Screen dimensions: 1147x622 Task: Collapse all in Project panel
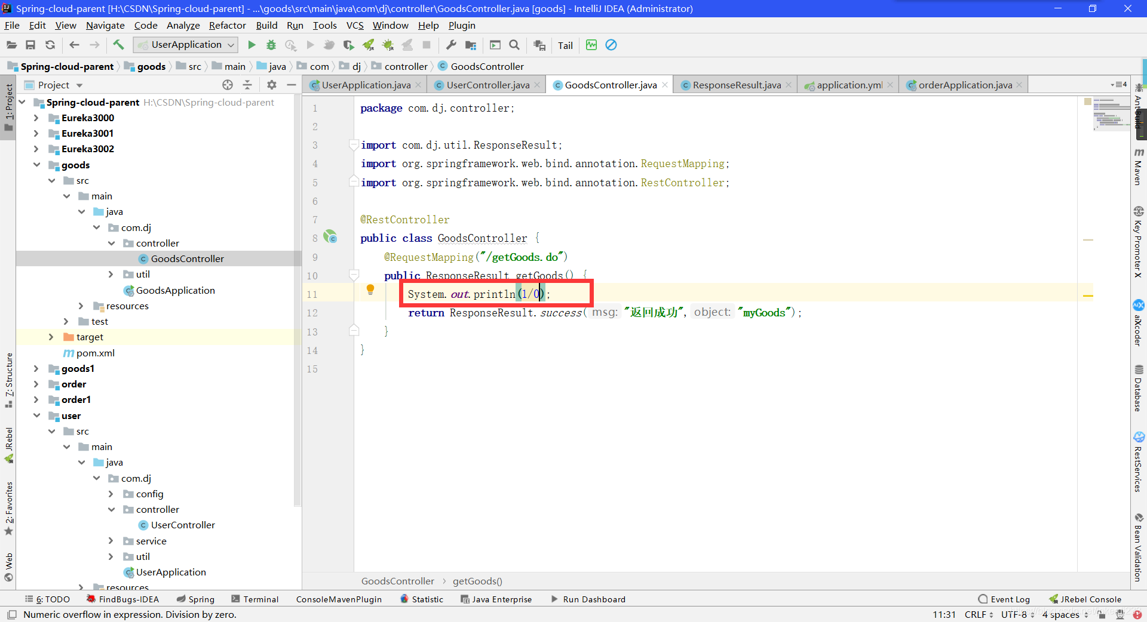click(x=247, y=85)
